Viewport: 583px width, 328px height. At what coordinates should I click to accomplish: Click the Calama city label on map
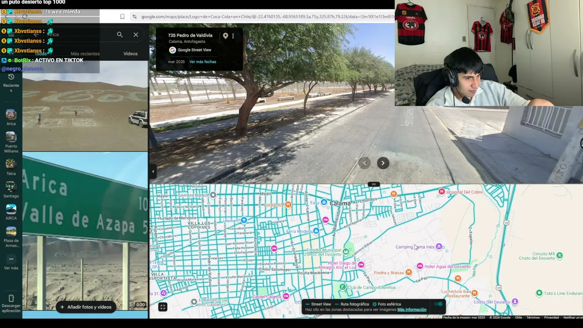point(340,203)
